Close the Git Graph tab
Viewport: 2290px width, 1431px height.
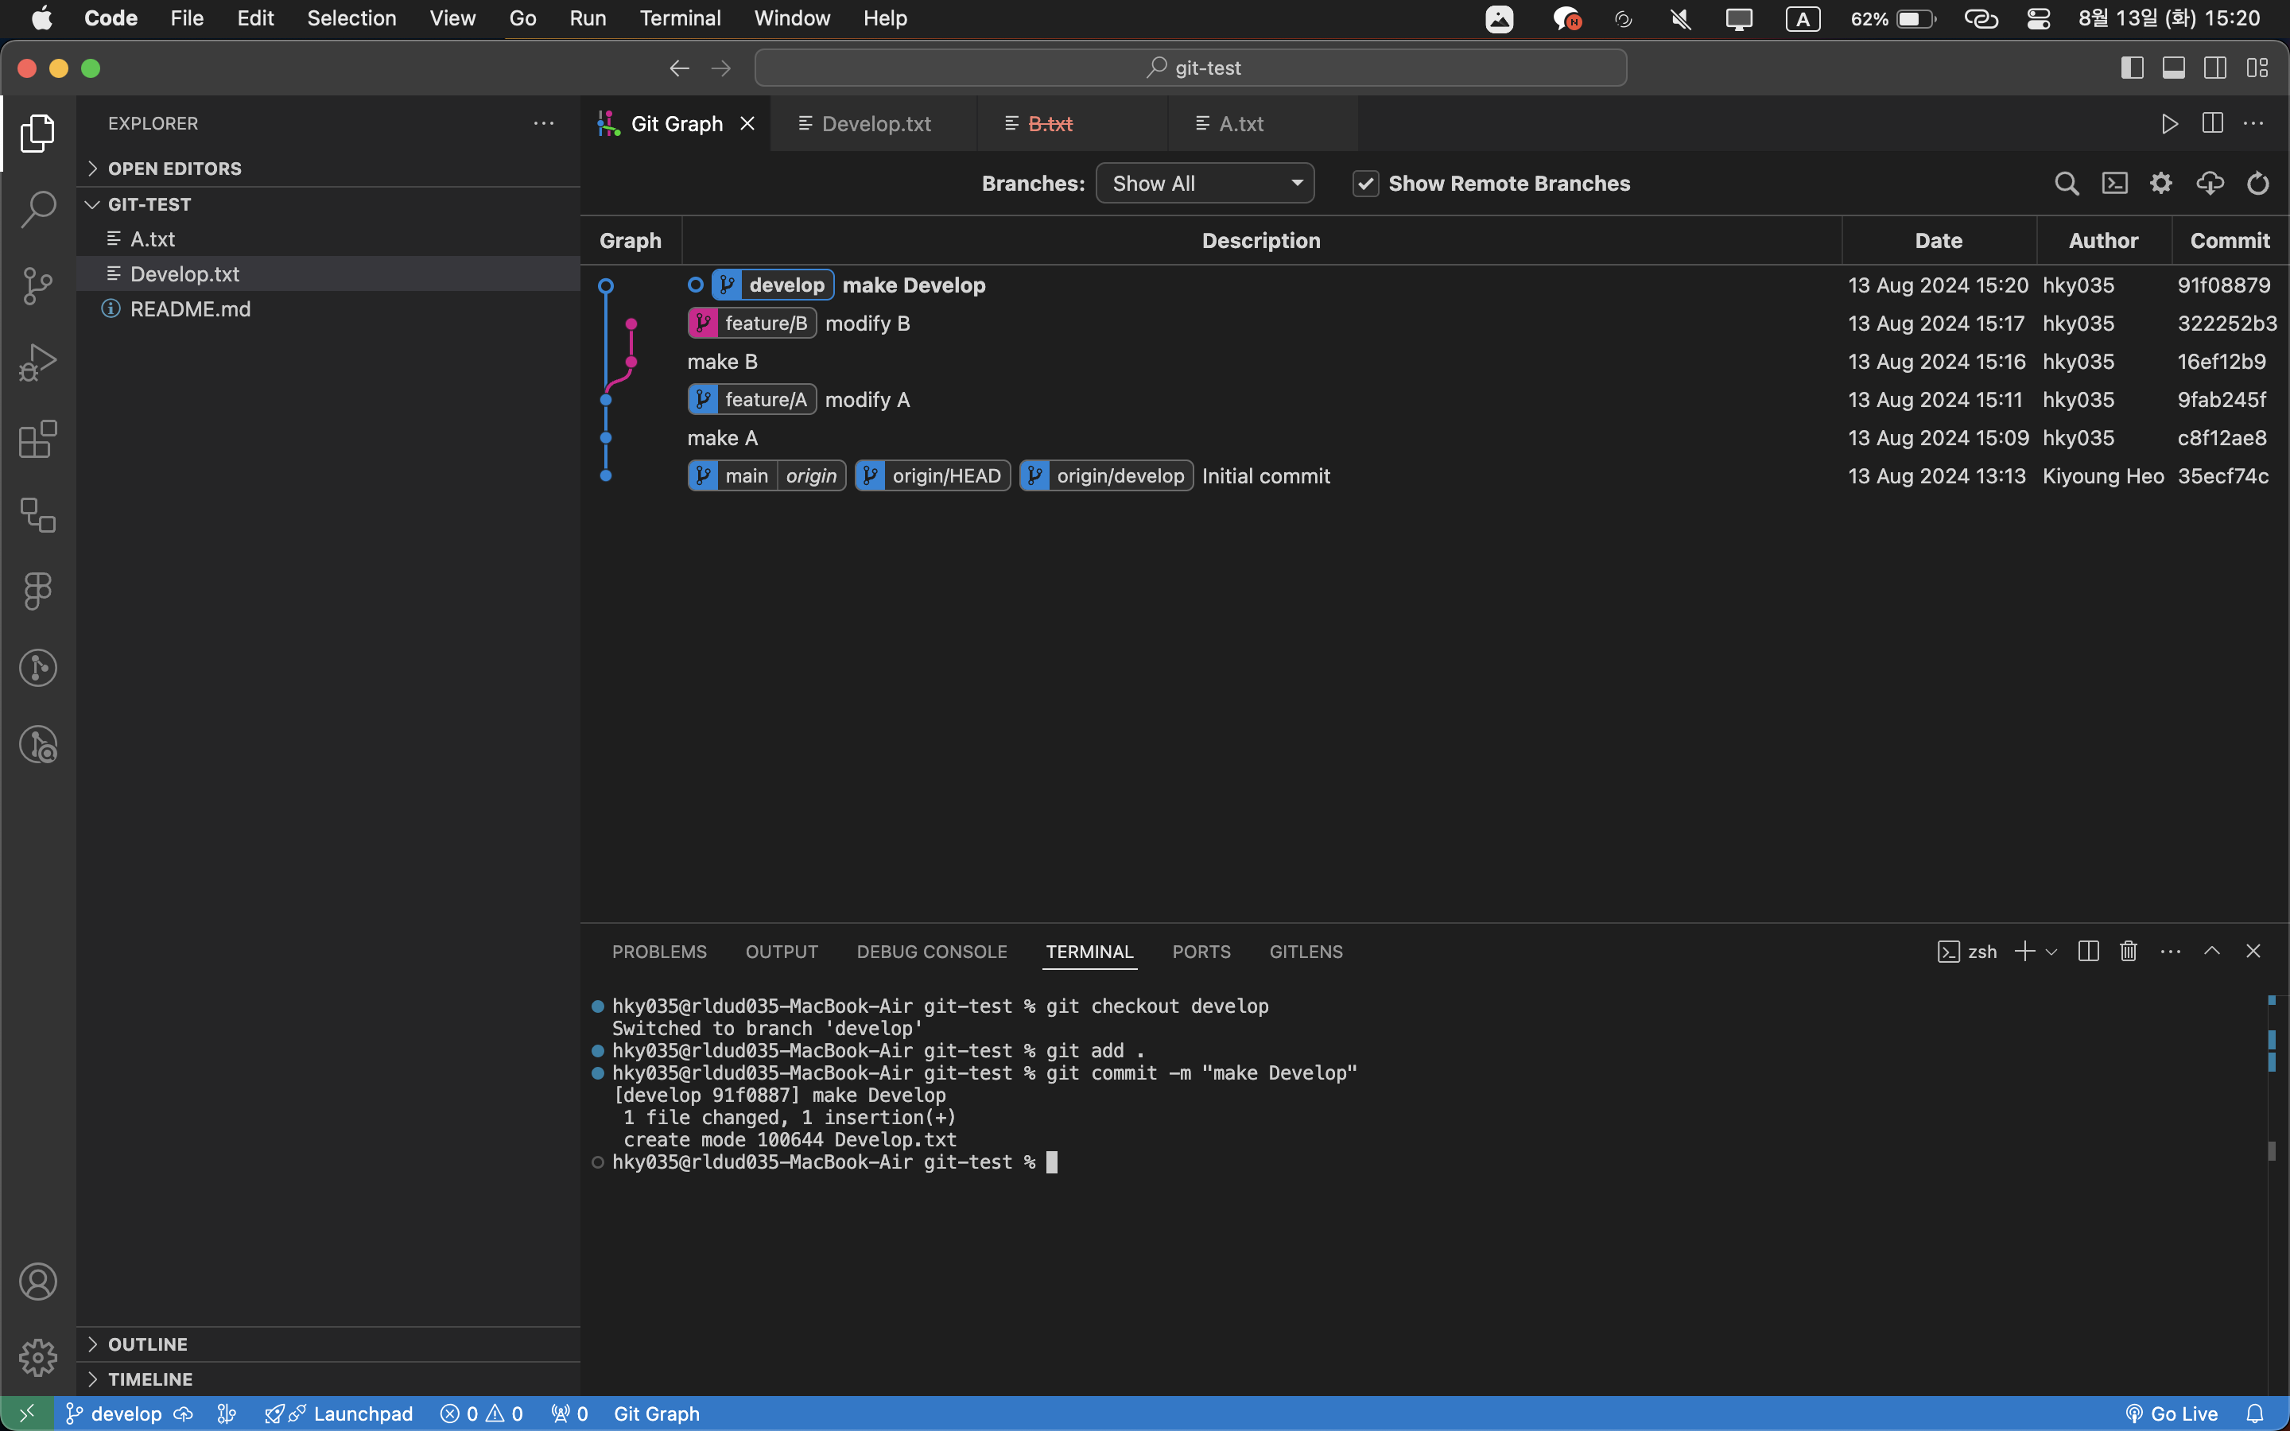point(747,124)
